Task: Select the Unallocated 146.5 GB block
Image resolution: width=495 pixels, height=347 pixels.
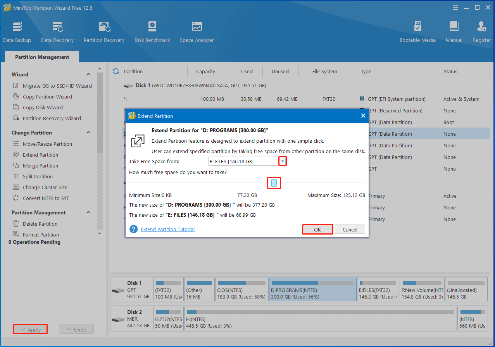Action: pyautogui.click(x=467, y=290)
